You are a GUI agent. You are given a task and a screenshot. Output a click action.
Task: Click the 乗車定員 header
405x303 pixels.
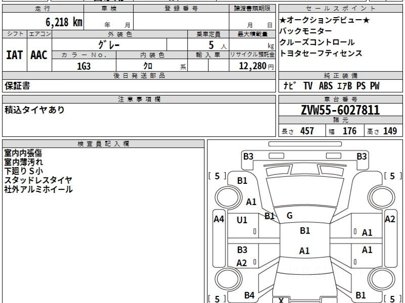click(208, 34)
